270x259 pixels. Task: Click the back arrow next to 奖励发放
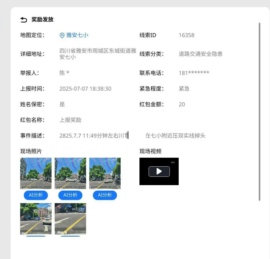tap(24, 20)
